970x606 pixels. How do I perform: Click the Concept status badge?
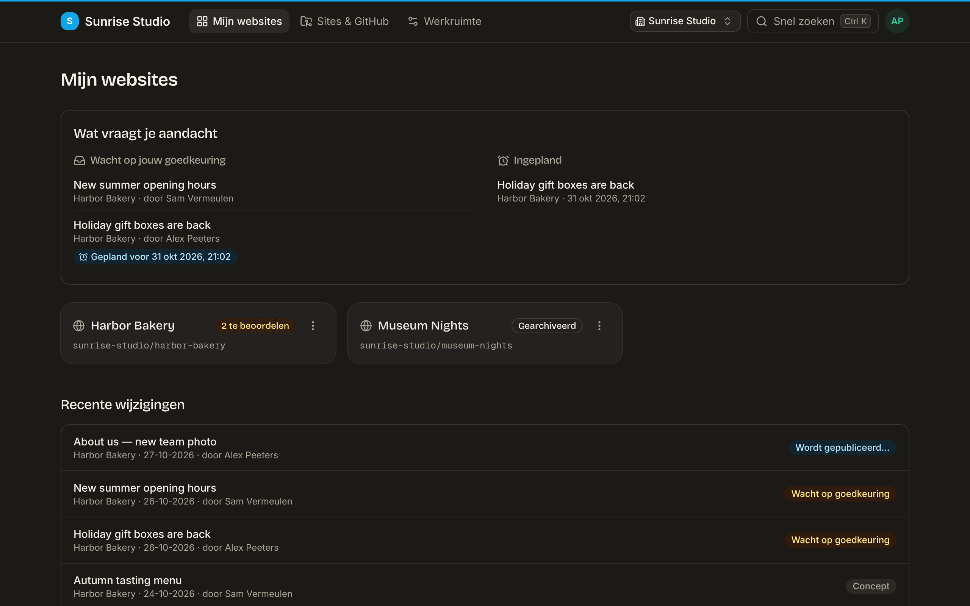pos(871,586)
